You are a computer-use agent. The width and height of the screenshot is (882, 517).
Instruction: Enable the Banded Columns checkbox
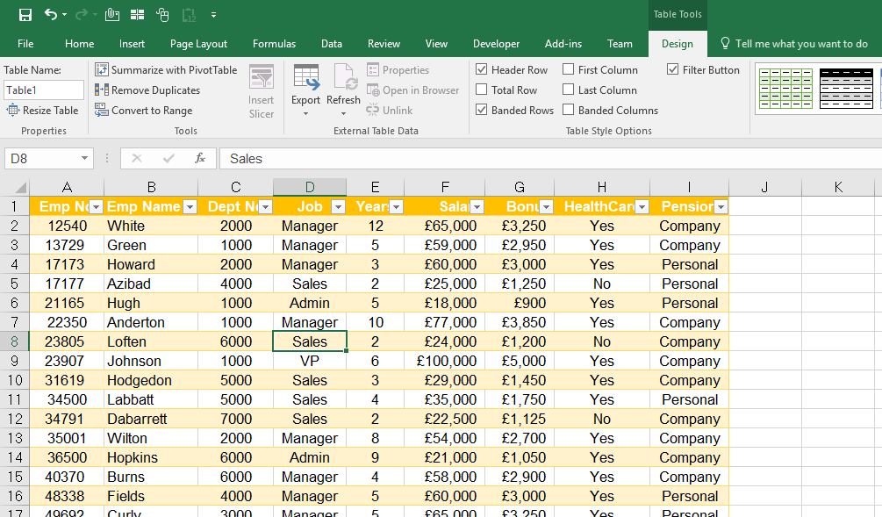[569, 110]
